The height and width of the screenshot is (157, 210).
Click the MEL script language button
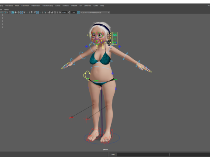(x=113, y=154)
